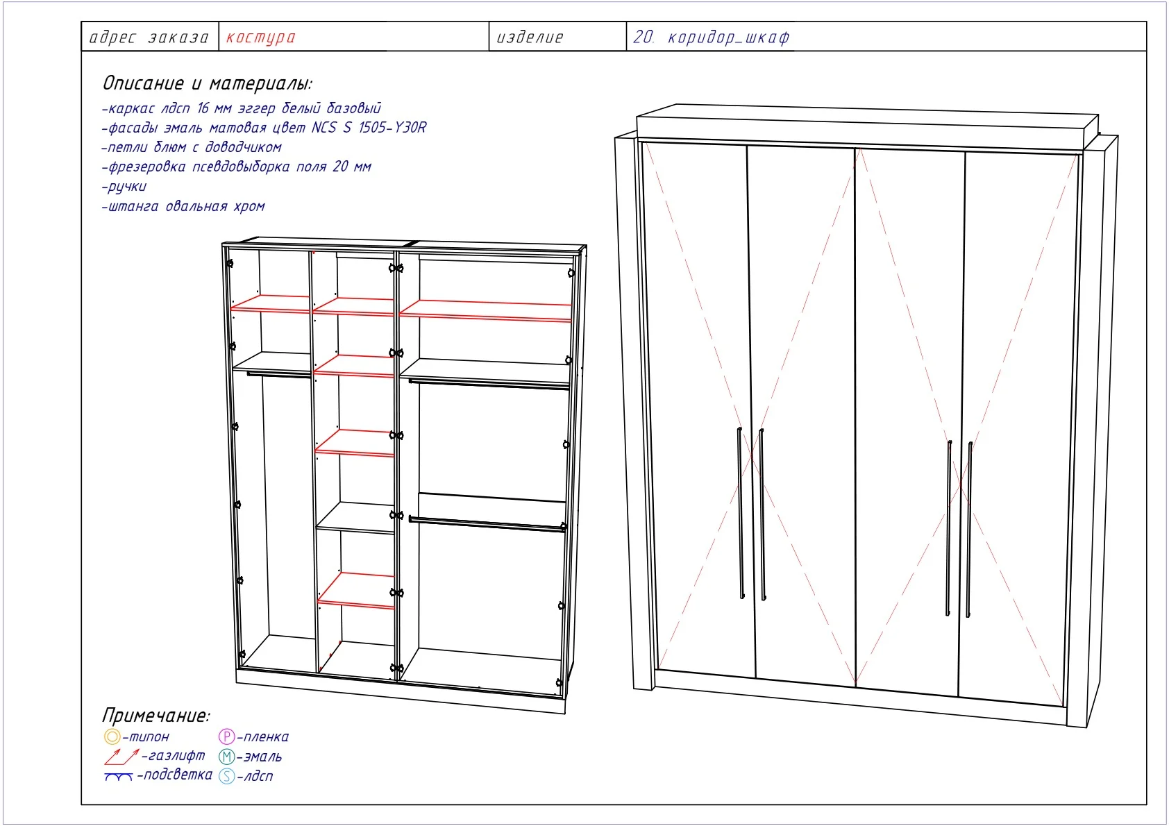Click the lower hanging rod in open wardrobe
The image size is (1169, 826).
pos(487,524)
